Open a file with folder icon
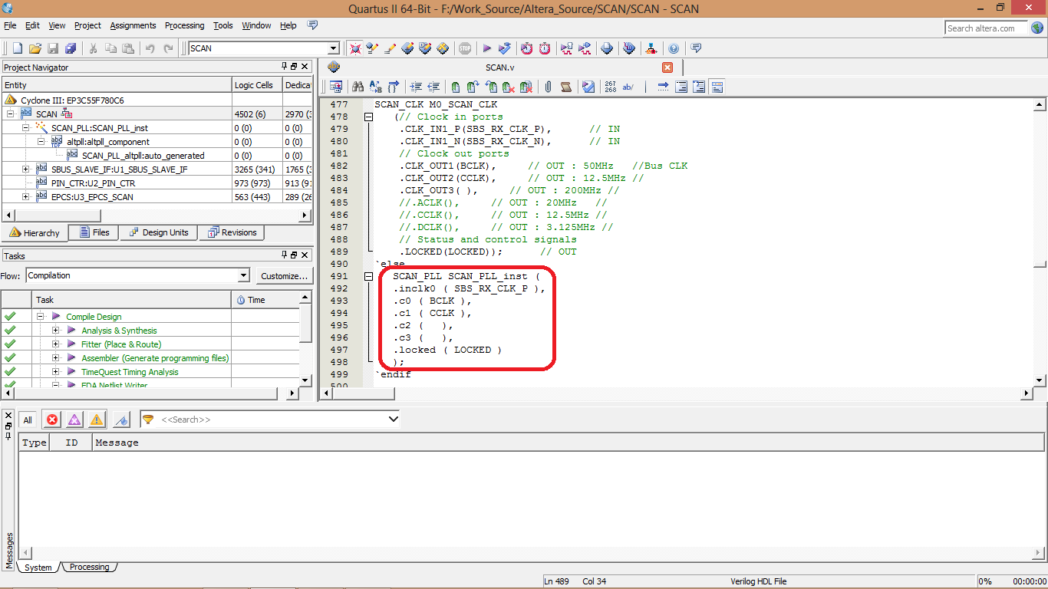The height and width of the screenshot is (589, 1048). tap(35, 48)
